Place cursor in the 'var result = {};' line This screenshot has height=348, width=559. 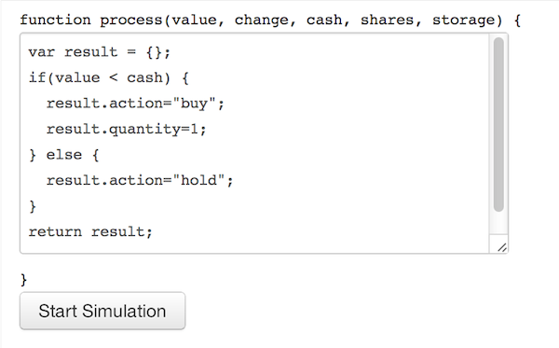[100, 52]
